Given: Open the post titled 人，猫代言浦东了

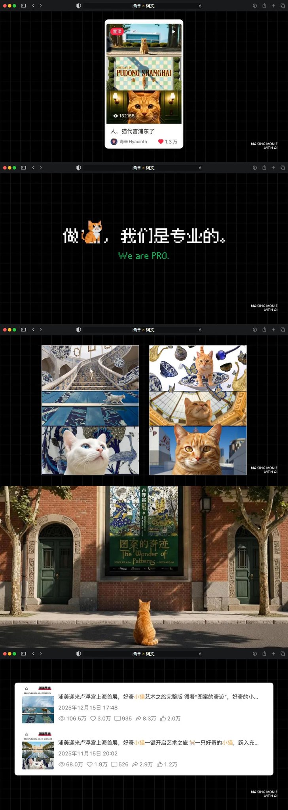Looking at the screenshot, I should [x=133, y=131].
